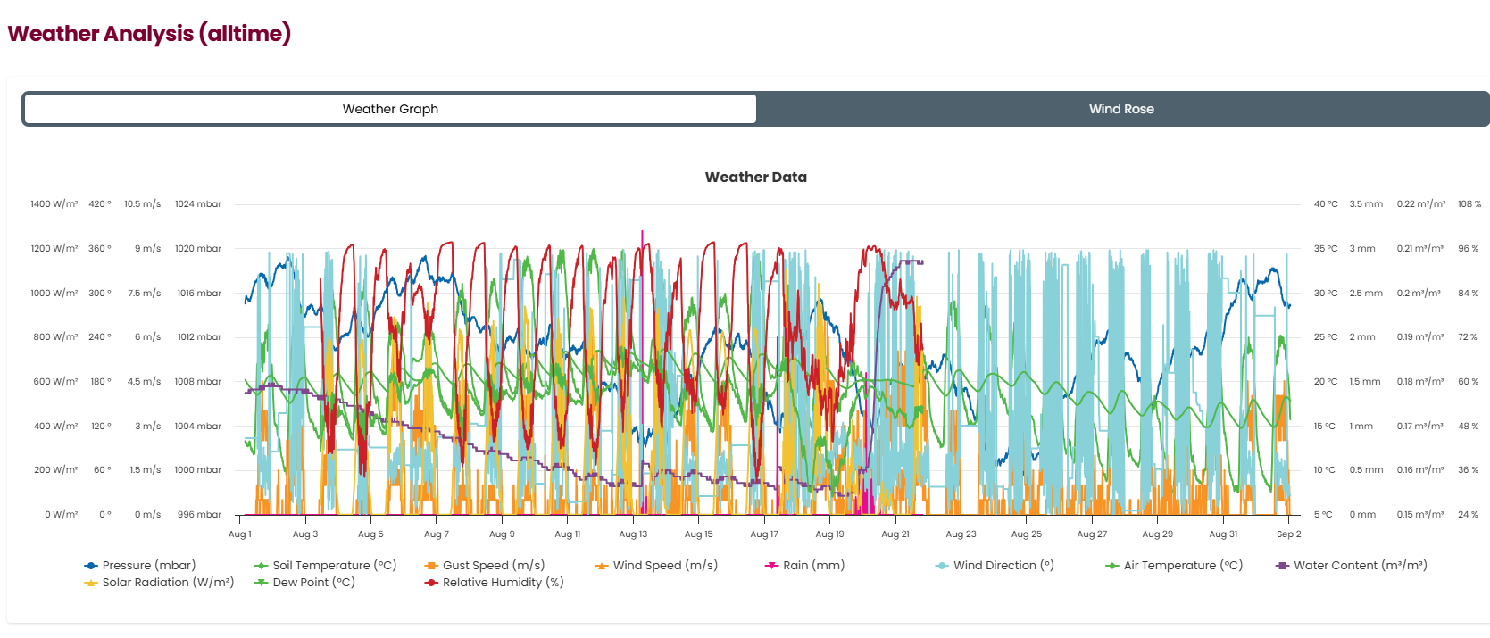The width and height of the screenshot is (1490, 638).
Task: Click the Relative Humidity (%) legend icon
Action: pos(431,583)
